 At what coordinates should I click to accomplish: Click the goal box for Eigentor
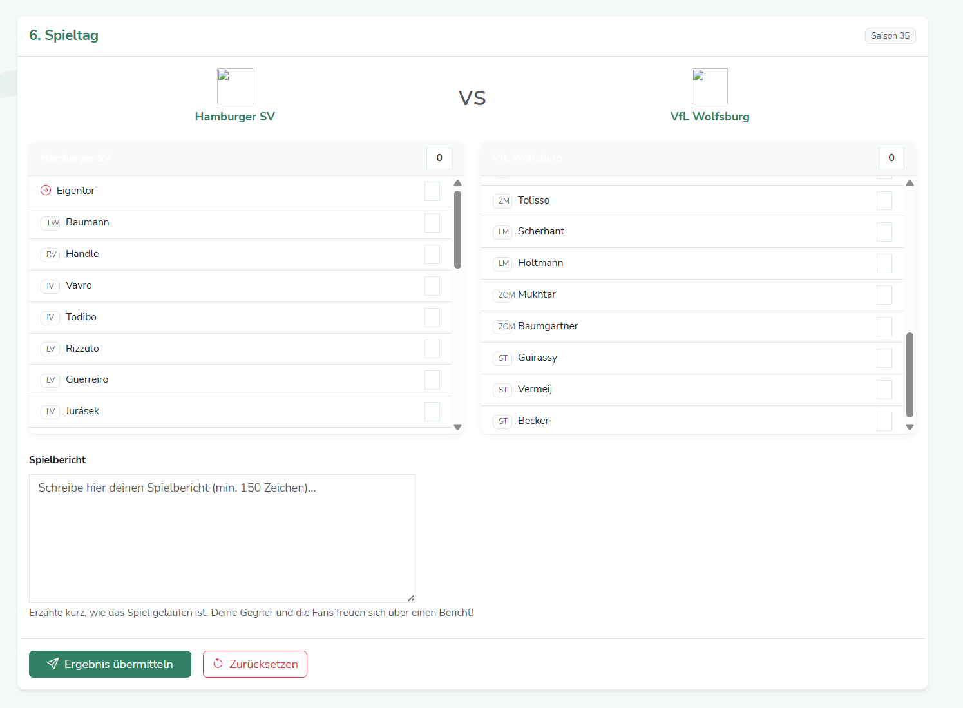click(432, 191)
